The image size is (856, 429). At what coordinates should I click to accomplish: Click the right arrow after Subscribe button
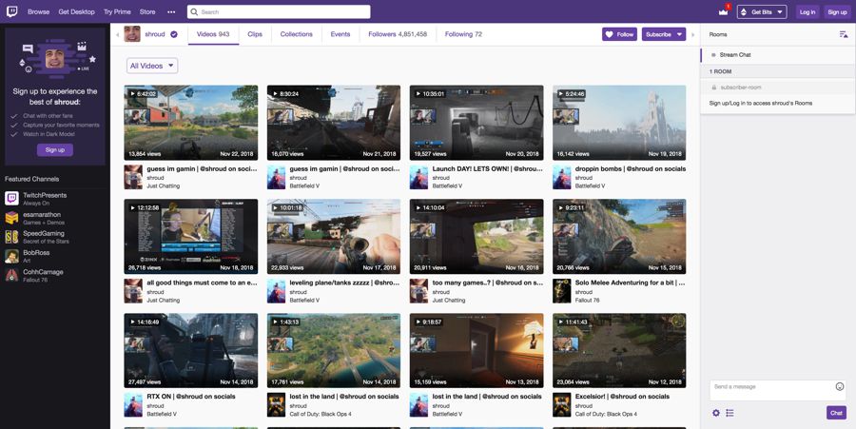(693, 34)
